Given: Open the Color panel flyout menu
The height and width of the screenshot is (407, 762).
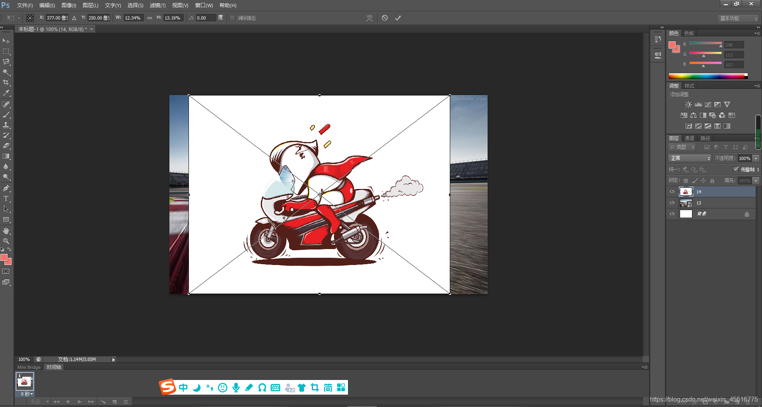Looking at the screenshot, I should 757,33.
